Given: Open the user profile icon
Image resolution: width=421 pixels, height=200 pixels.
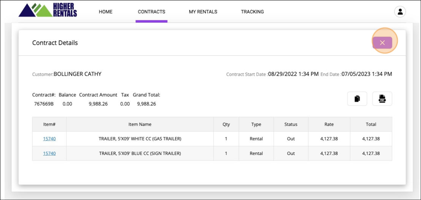Looking at the screenshot, I should point(400,12).
